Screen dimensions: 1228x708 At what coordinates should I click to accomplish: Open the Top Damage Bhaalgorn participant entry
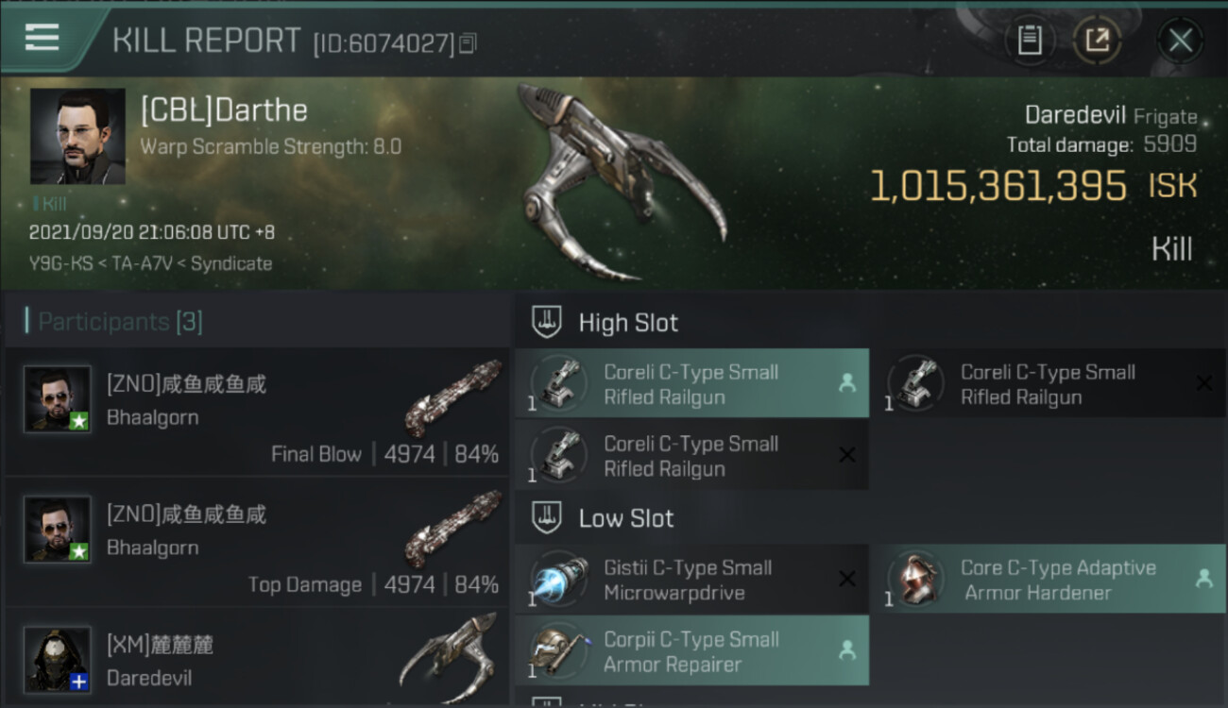tap(257, 542)
